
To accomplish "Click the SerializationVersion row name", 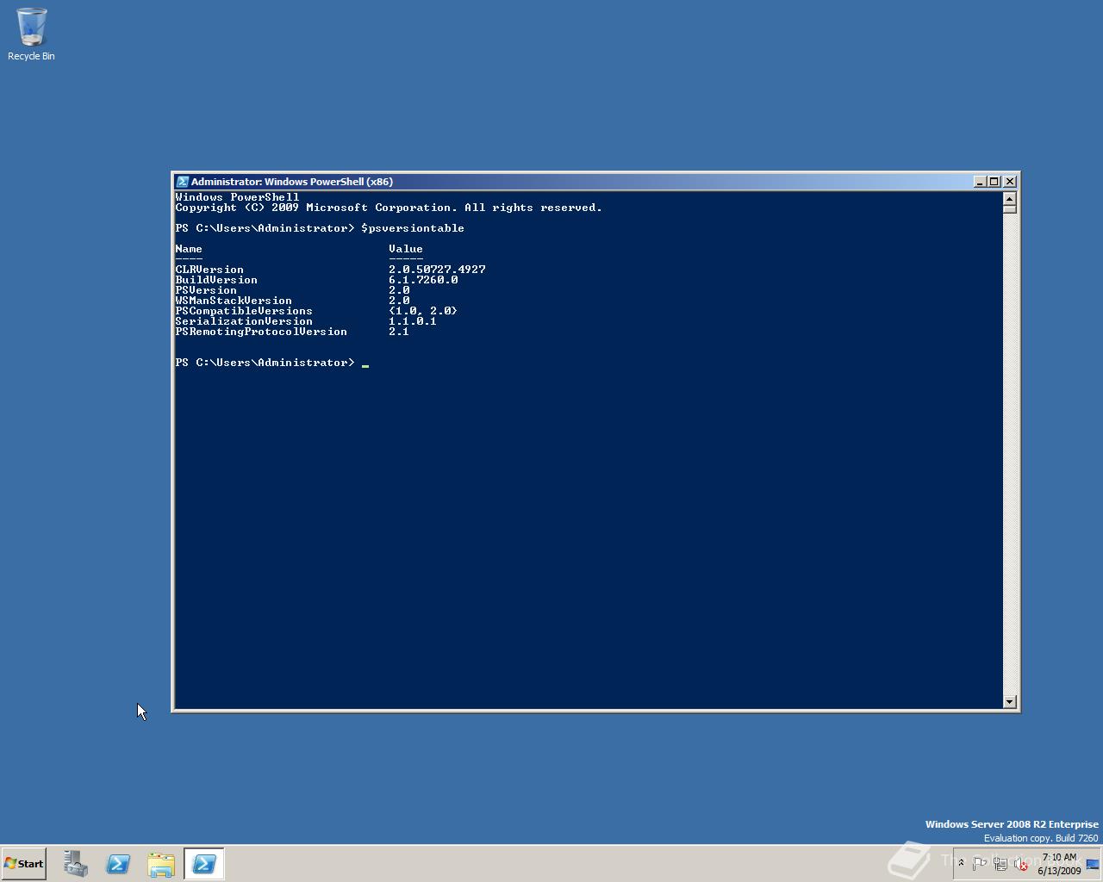I will tap(244, 321).
